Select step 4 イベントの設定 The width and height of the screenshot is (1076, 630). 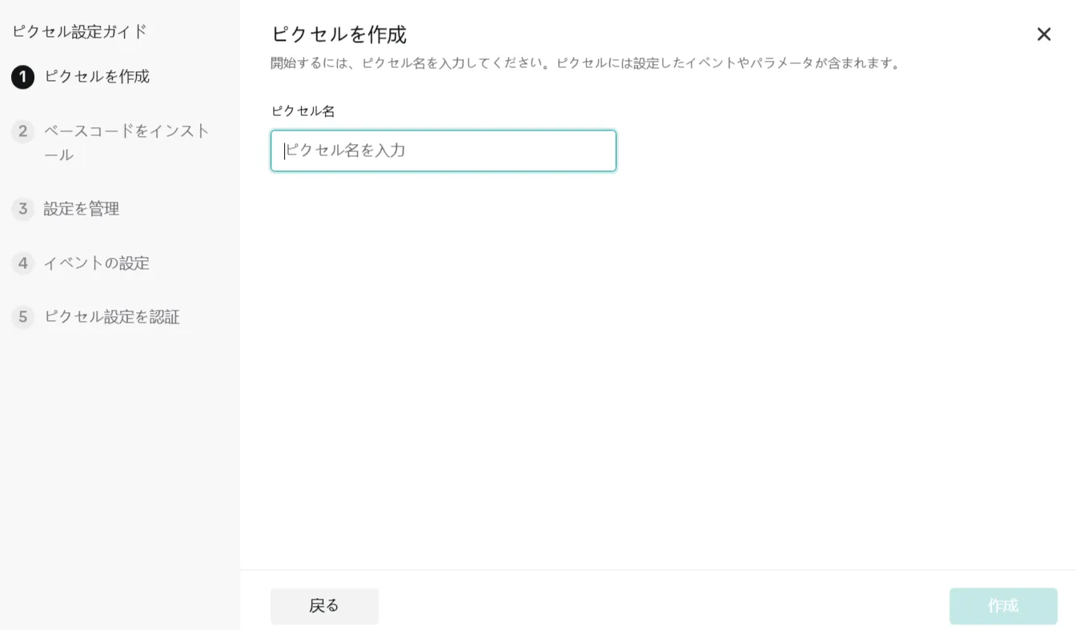click(81, 263)
